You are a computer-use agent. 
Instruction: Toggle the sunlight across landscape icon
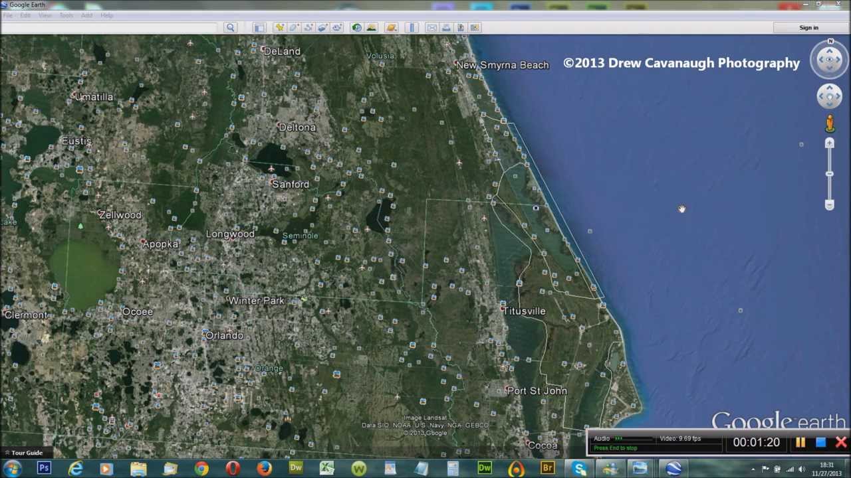pos(372,27)
